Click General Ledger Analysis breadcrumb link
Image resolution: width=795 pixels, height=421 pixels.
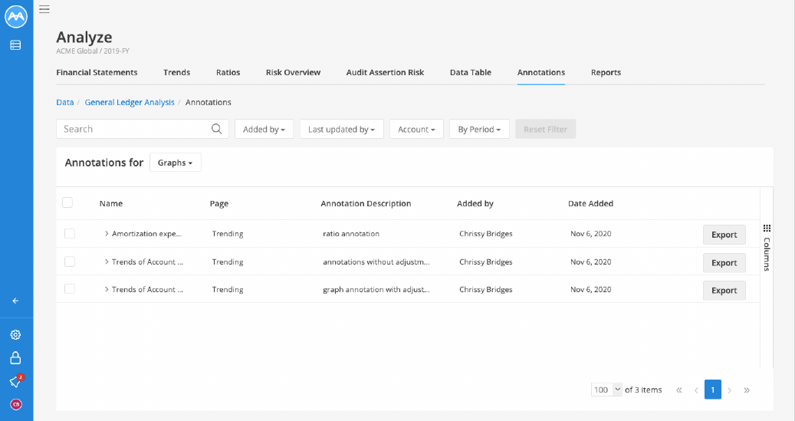click(x=130, y=103)
